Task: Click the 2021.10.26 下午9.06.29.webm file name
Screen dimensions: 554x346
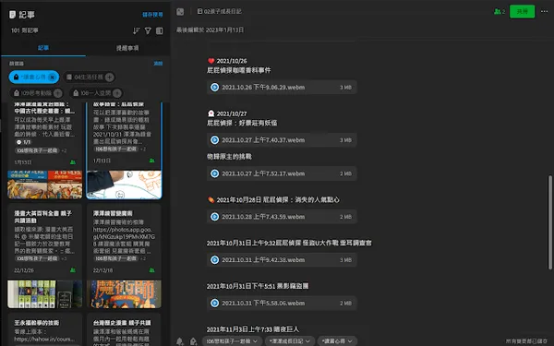Action: pyautogui.click(x=263, y=88)
